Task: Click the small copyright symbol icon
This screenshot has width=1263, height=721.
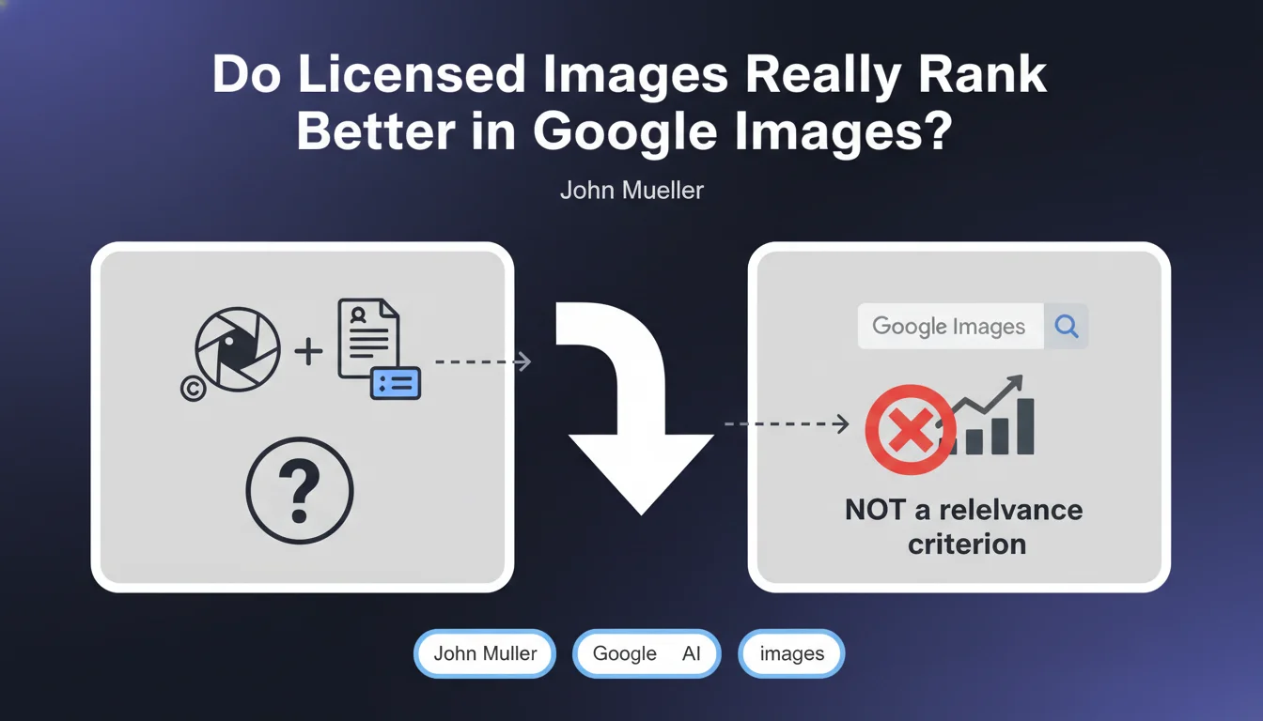Action: point(194,389)
